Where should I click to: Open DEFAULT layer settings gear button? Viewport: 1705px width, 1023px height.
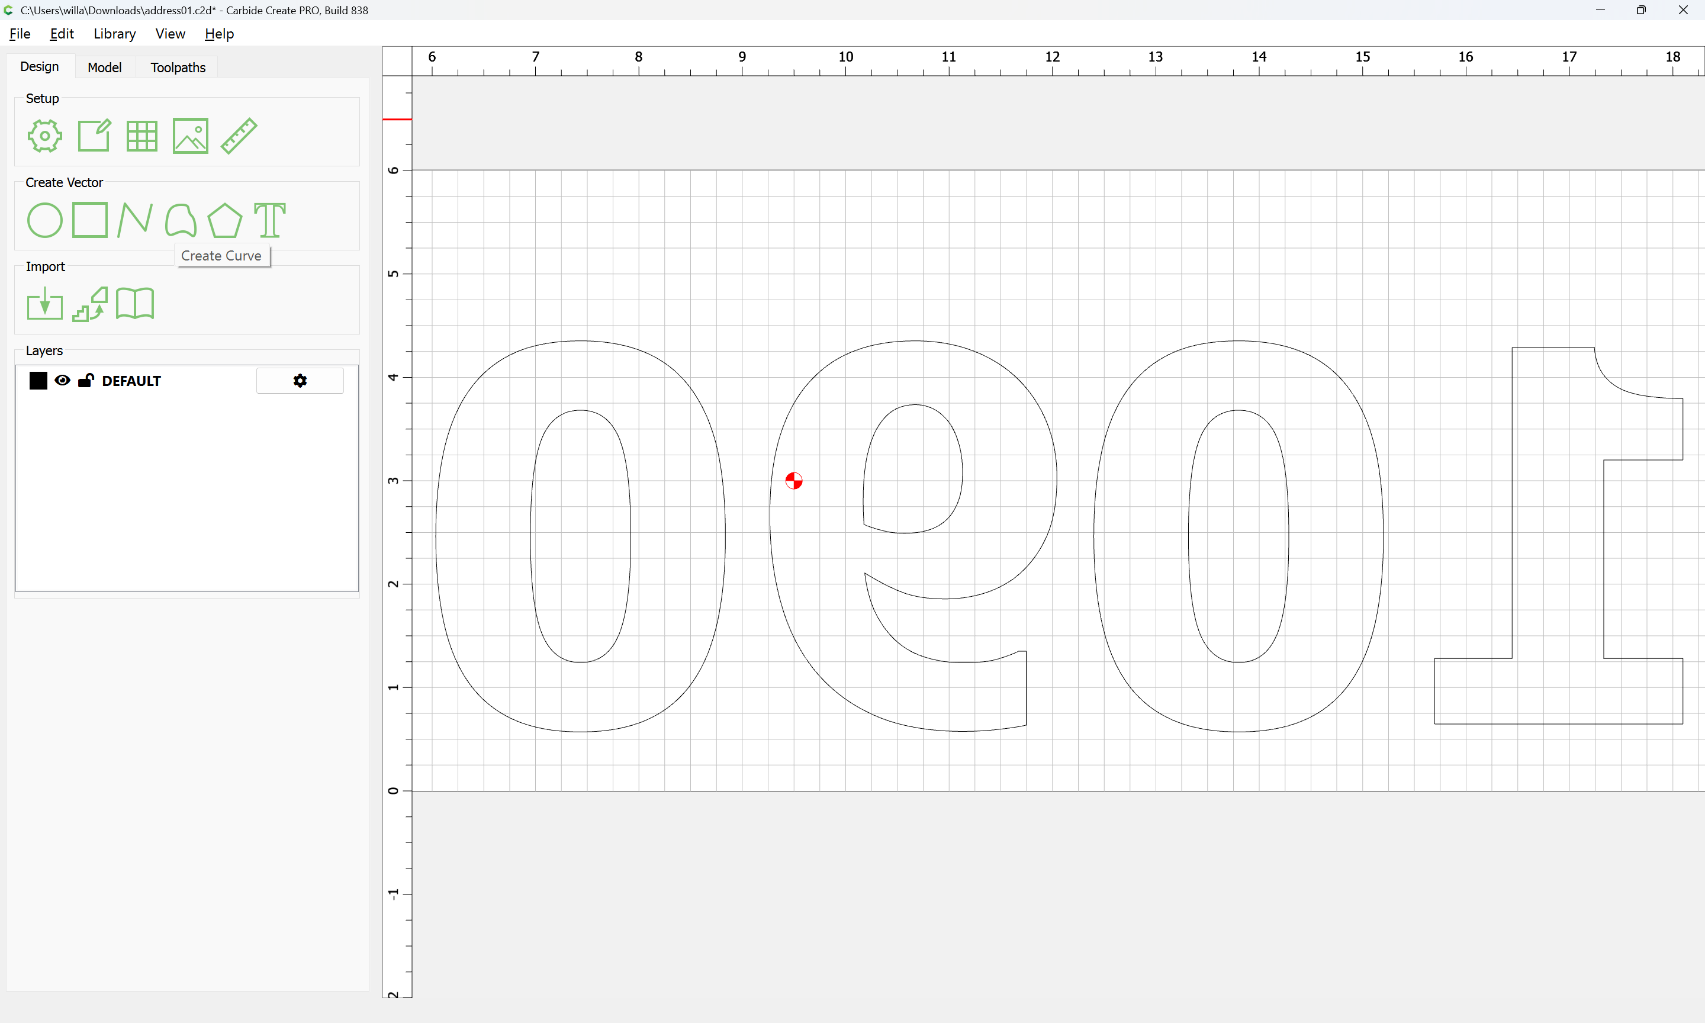(300, 381)
